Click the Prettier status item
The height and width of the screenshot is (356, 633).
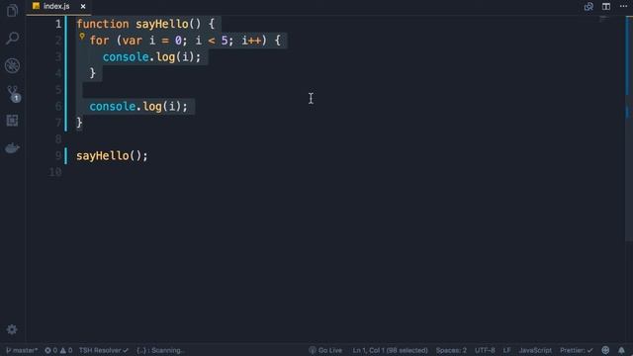pyautogui.click(x=576, y=350)
